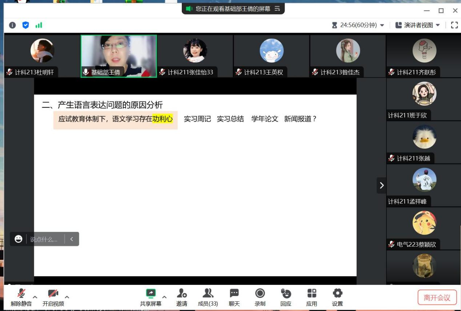Toggle 开启视频 camera button
This screenshot has height=311, width=461.
(x=53, y=294)
